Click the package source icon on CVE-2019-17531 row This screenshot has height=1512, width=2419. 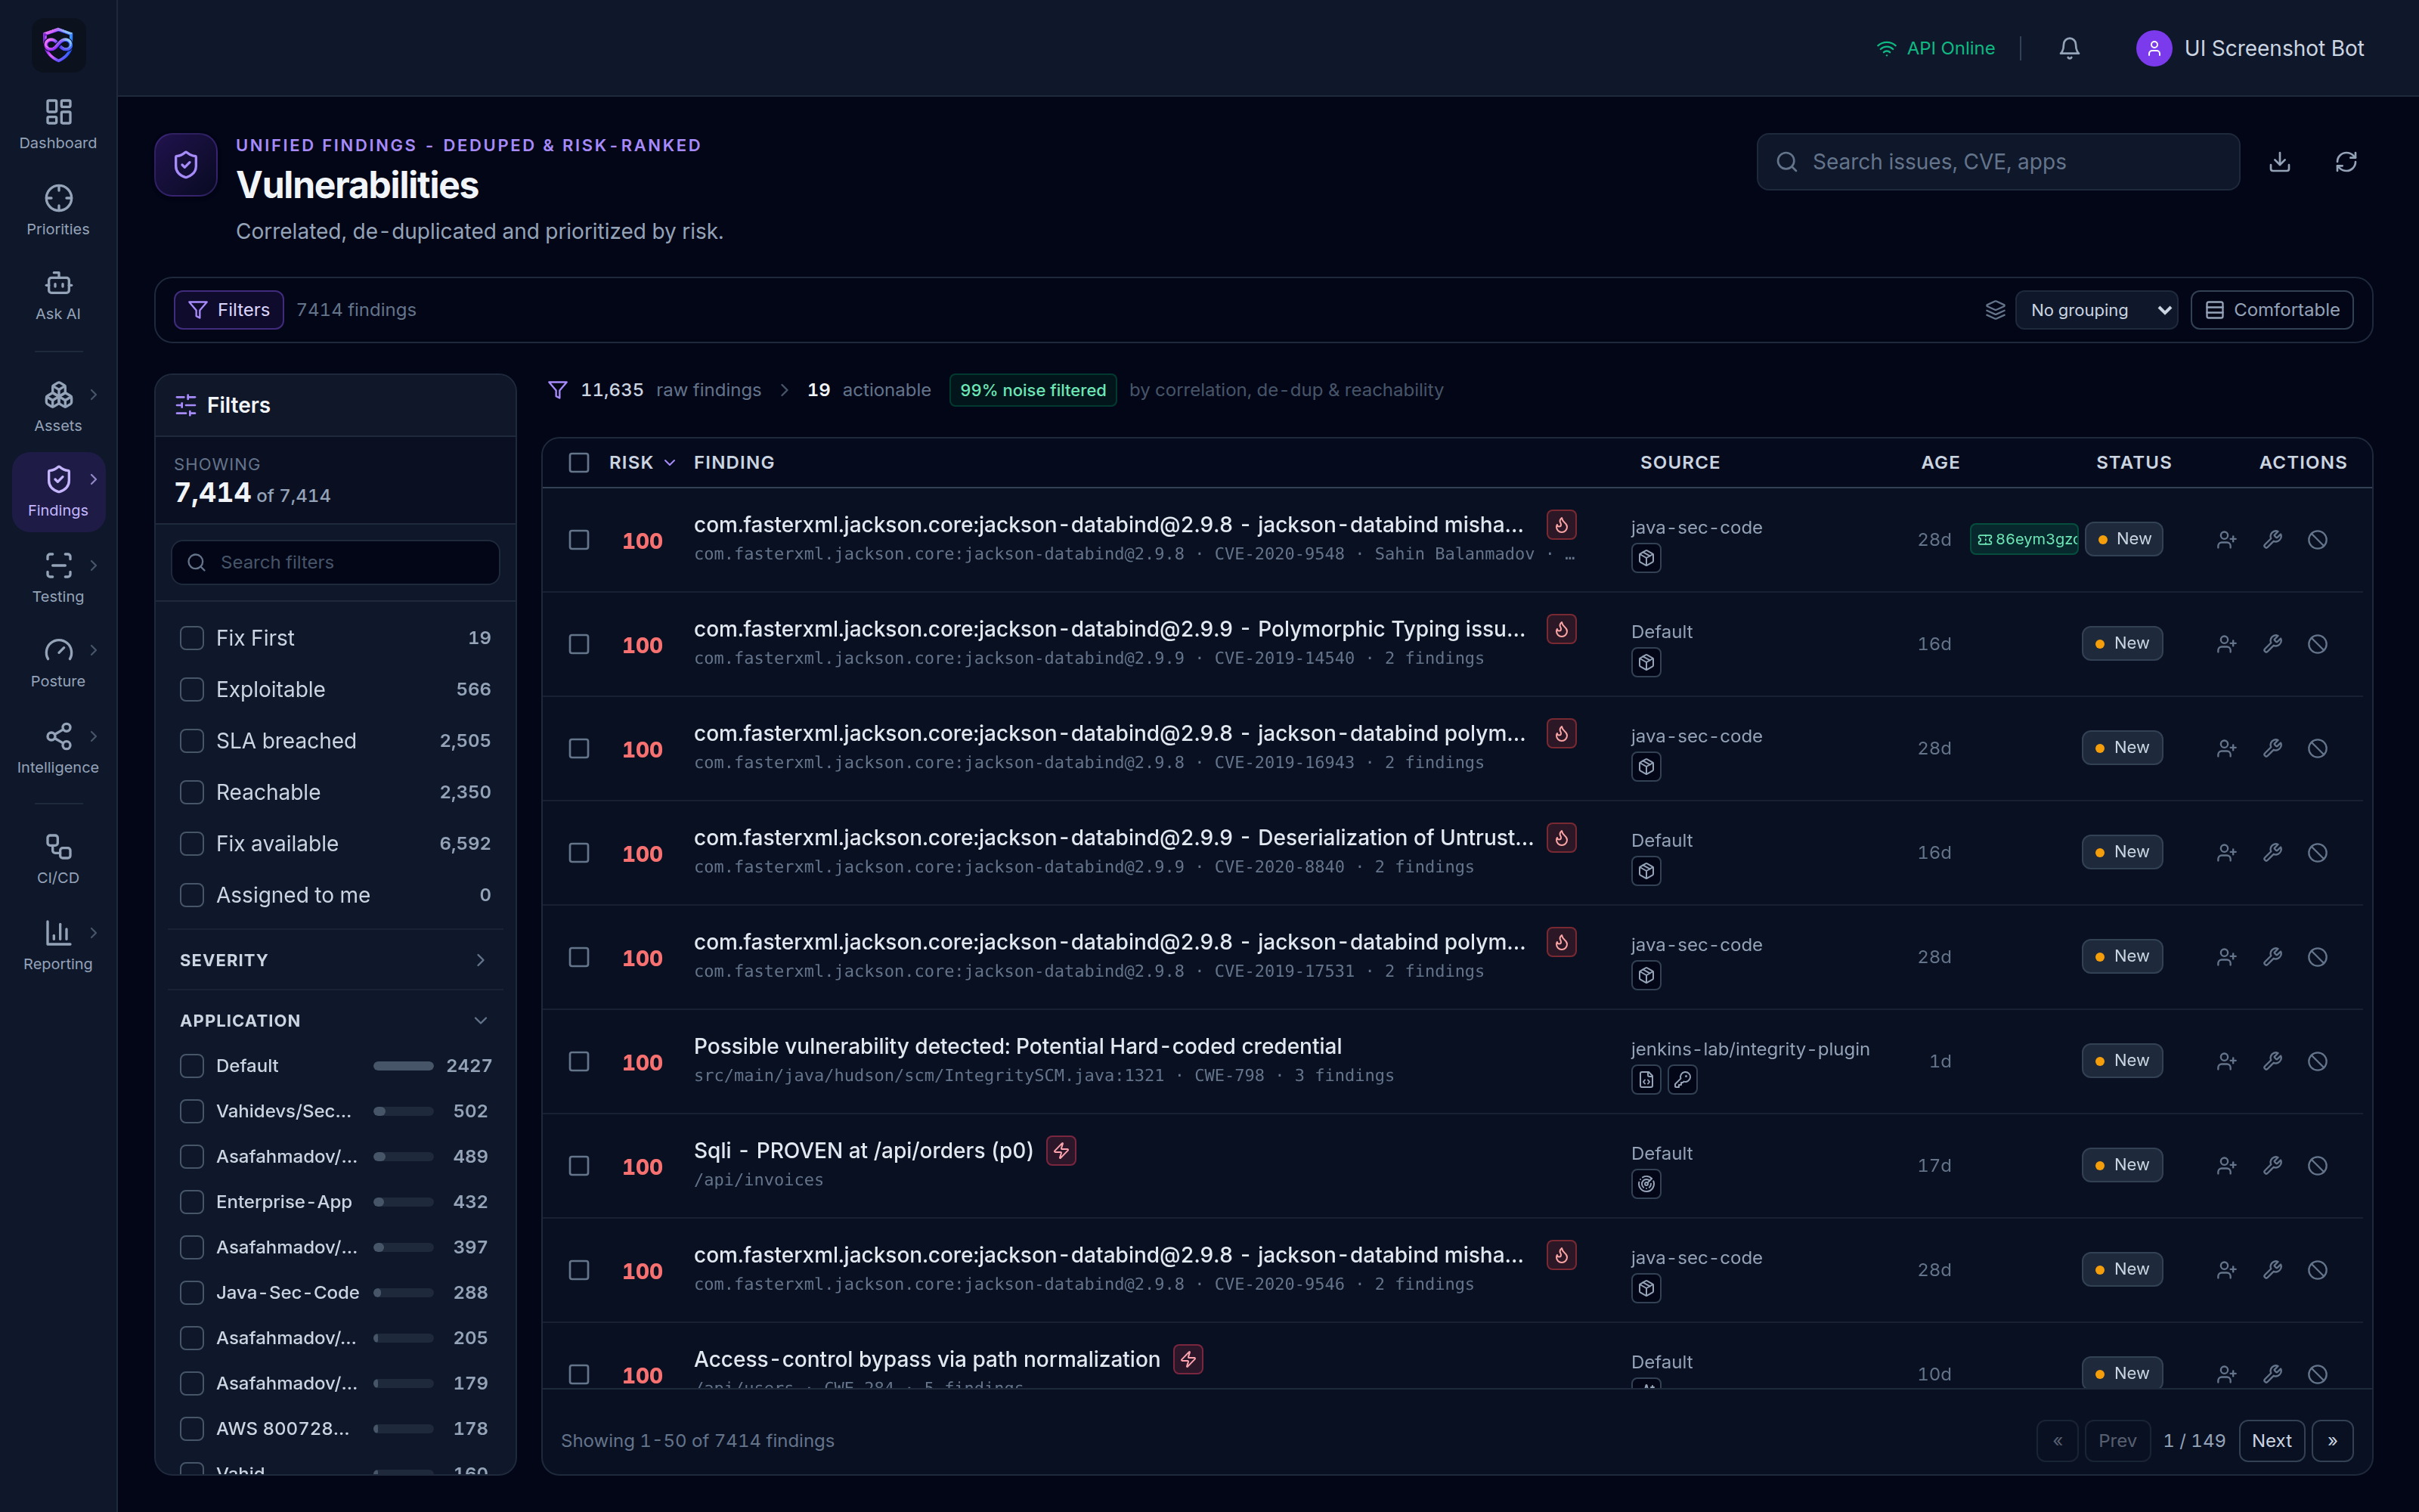point(1646,976)
